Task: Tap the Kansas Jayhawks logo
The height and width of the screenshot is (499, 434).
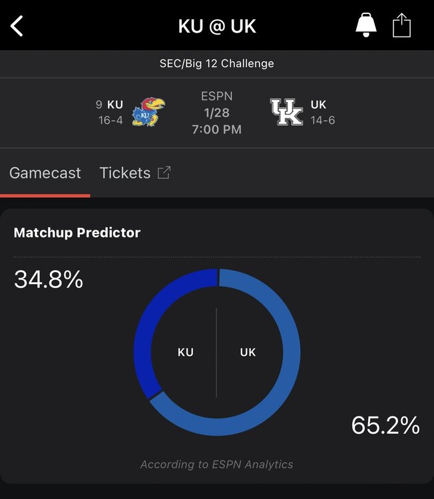Action: 148,112
